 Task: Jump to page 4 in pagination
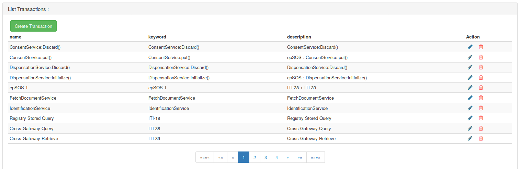pos(276,157)
